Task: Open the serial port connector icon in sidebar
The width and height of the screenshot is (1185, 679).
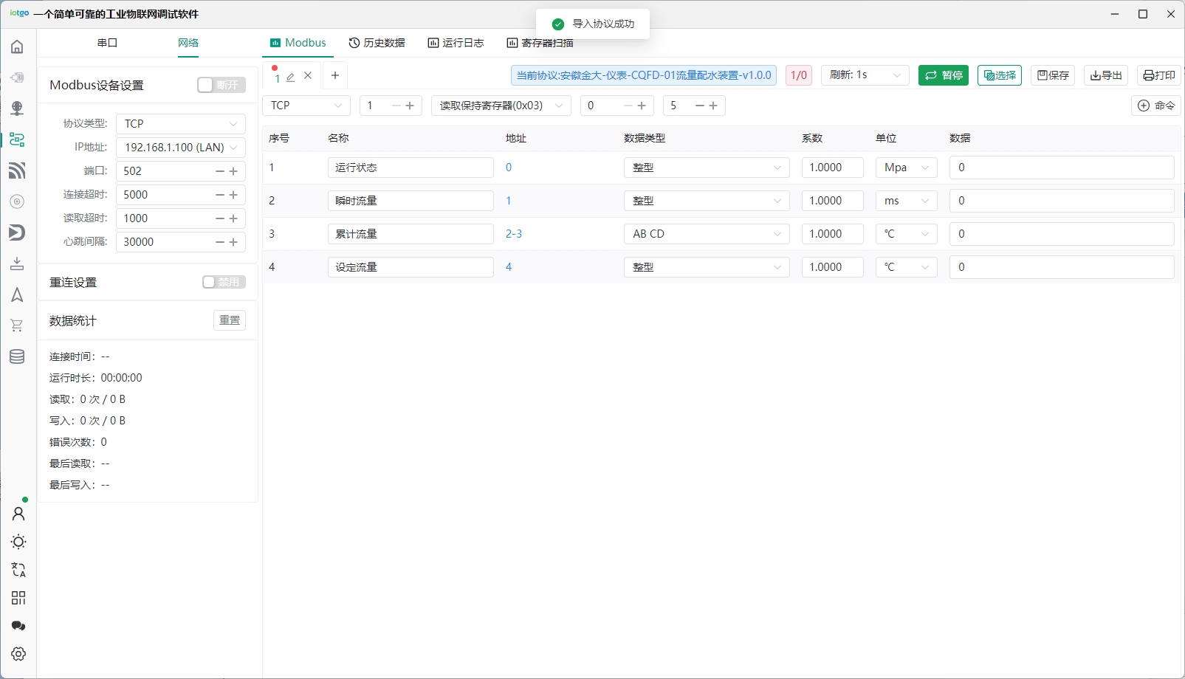Action: click(x=17, y=77)
